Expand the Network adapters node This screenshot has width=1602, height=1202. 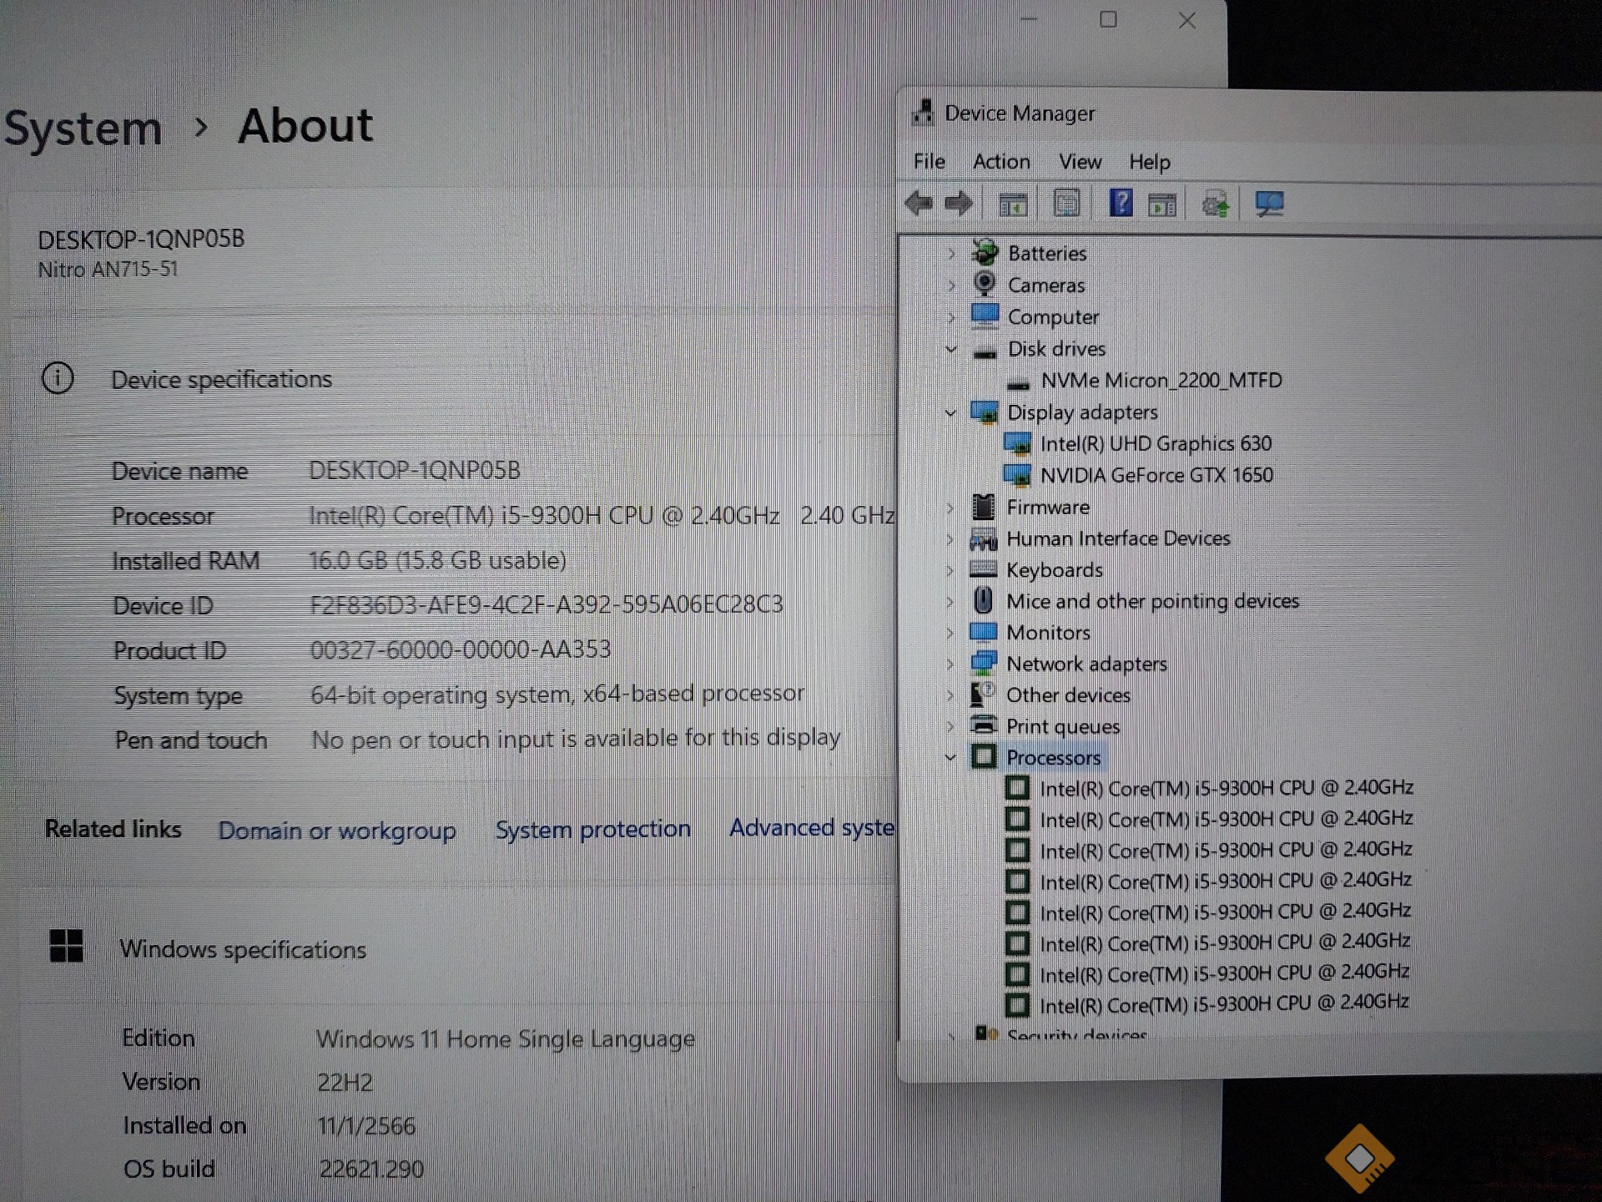[x=950, y=664]
